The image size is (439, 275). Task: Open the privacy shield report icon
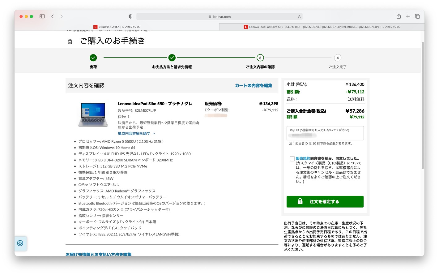[130, 16]
